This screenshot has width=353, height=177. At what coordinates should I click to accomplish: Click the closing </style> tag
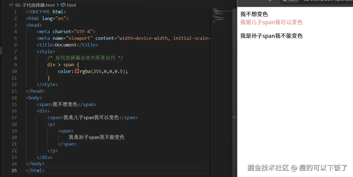(x=47, y=84)
